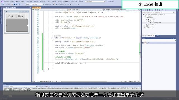Click the editor horizontal scrollbar
This screenshot has height=100, width=179.
click(x=84, y=82)
